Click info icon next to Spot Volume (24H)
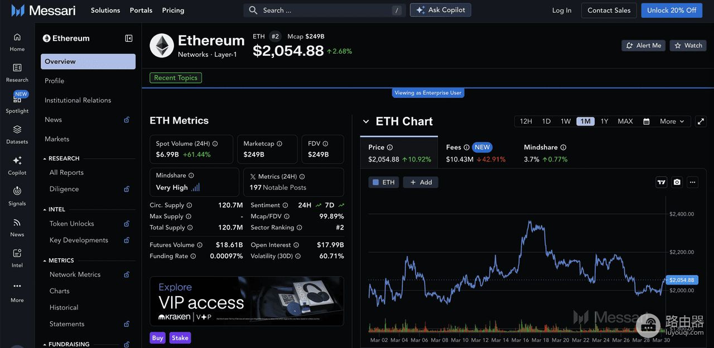Screen dimensions: 714x348 point(215,144)
